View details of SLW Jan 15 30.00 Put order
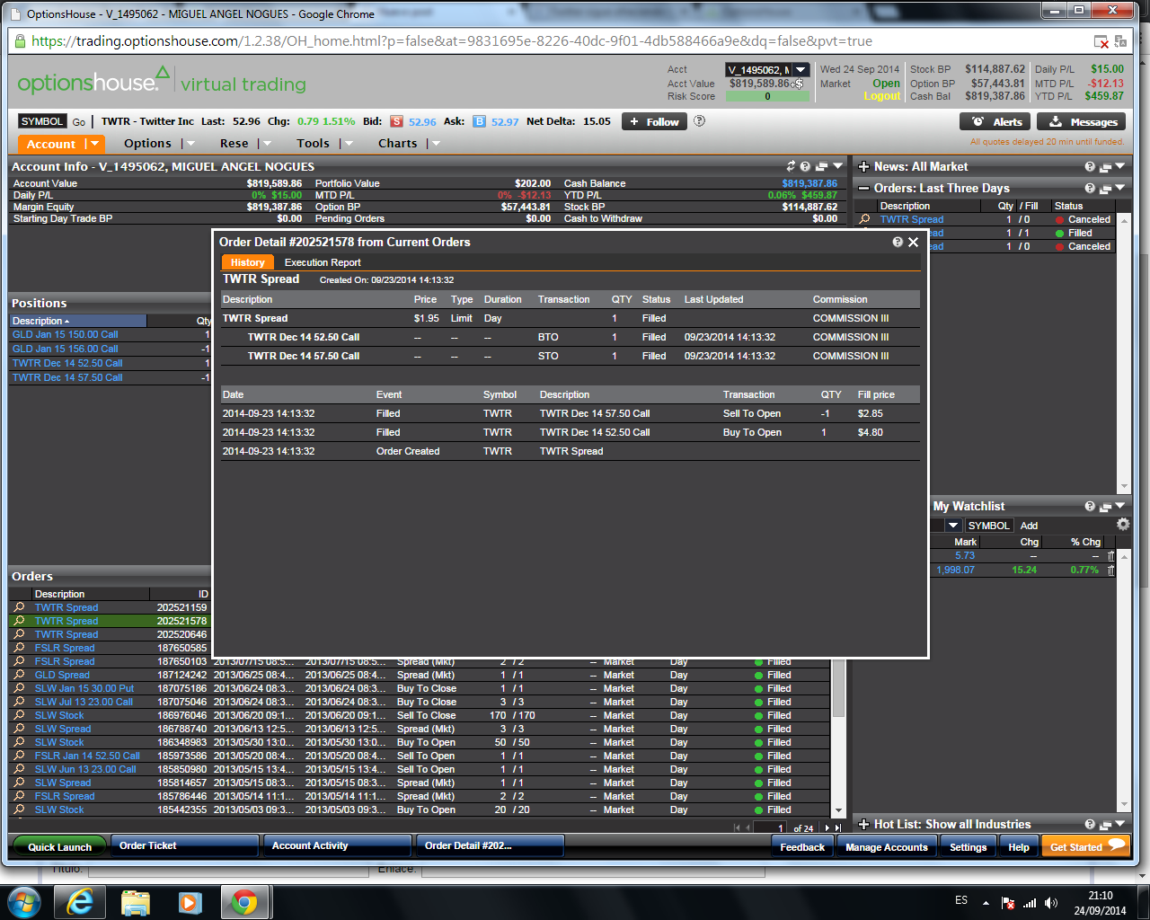This screenshot has height=920, width=1150. (x=20, y=688)
